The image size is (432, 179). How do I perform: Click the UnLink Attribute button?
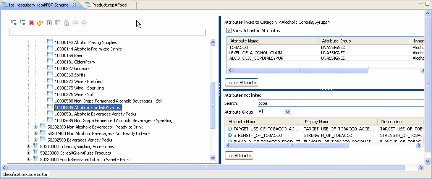[x=242, y=83]
